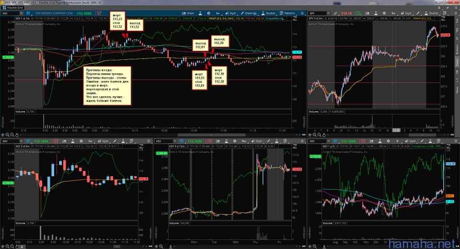The image size is (460, 249).
Task: Open Share menu on HSY 1m chart
Action: click(188, 13)
